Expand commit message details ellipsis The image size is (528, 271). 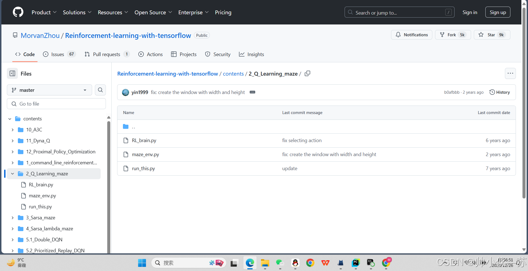(x=252, y=92)
